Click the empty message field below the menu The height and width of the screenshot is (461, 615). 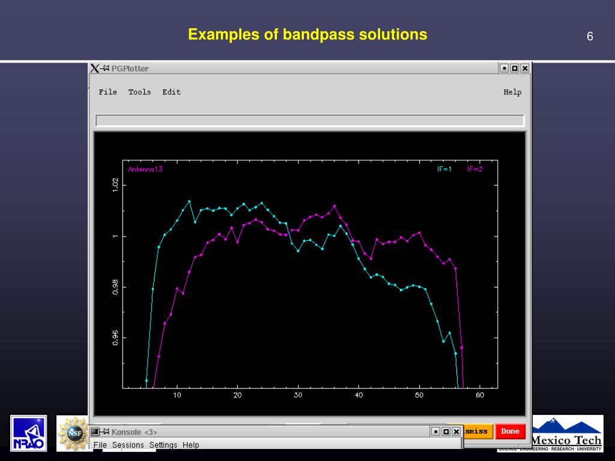(310, 120)
